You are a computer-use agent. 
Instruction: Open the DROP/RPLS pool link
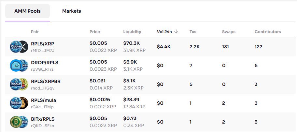pos(45,63)
